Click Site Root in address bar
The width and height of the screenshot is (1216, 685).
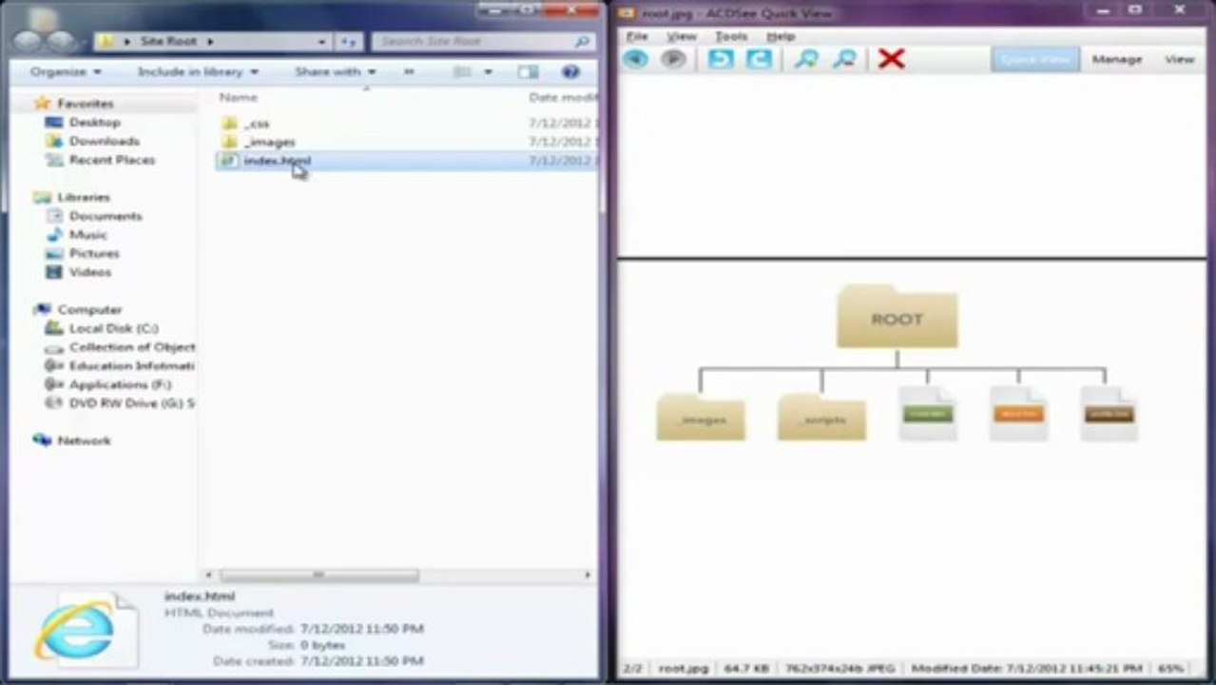pyautogui.click(x=167, y=42)
